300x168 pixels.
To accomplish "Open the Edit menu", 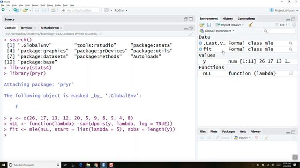I will pos(8,5).
